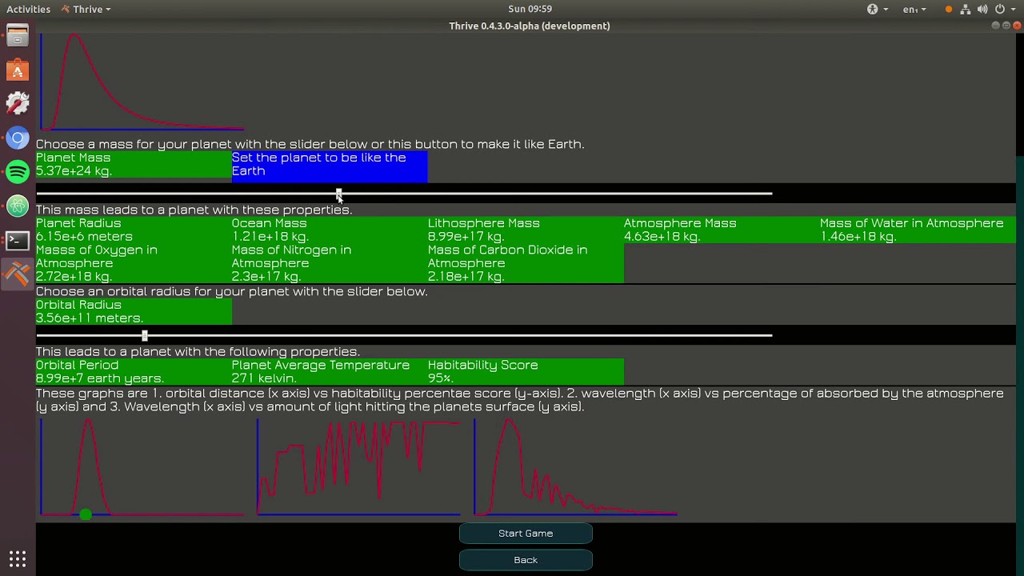This screenshot has width=1024, height=576.
Task: Select Planet Average Temperature 271 kelvin
Action: (330, 371)
